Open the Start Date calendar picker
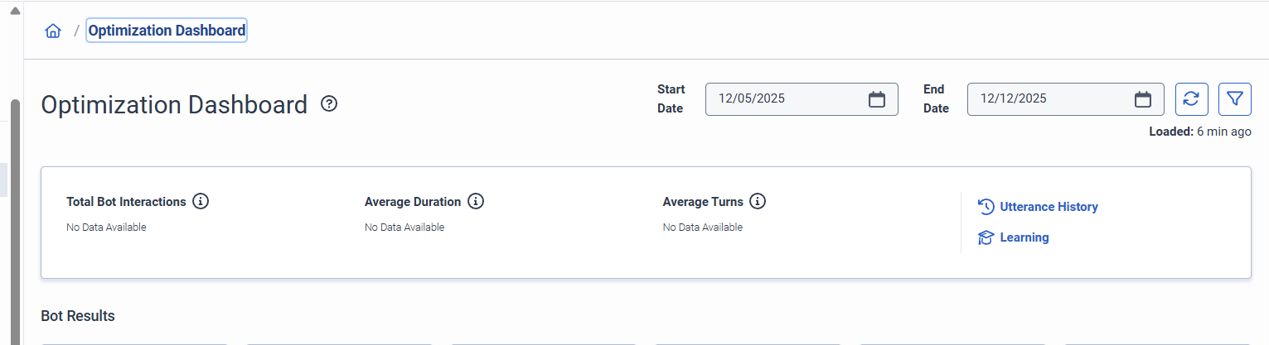This screenshot has height=345, width=1269. point(877,99)
